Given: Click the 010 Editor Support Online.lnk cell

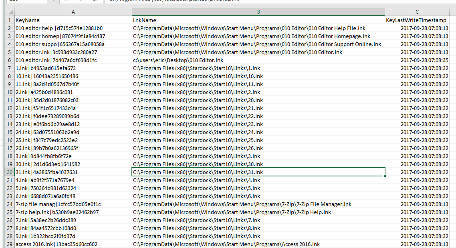Looking at the screenshot, I should [x=258, y=44].
